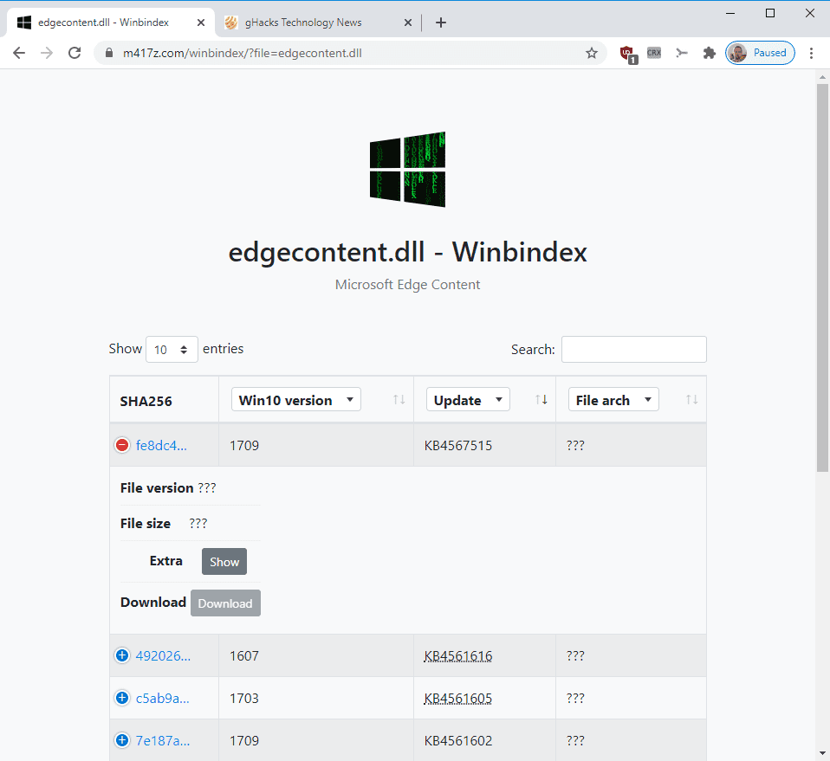This screenshot has width=830, height=761.
Task: Expand the 492026... row details
Action: pyautogui.click(x=122, y=655)
